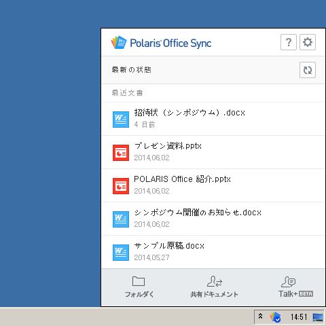The width and height of the screenshot is (326, 326).
Task: Click the Word icon beside シンポジウム開催のお知らせ.docx
Action: (x=121, y=219)
